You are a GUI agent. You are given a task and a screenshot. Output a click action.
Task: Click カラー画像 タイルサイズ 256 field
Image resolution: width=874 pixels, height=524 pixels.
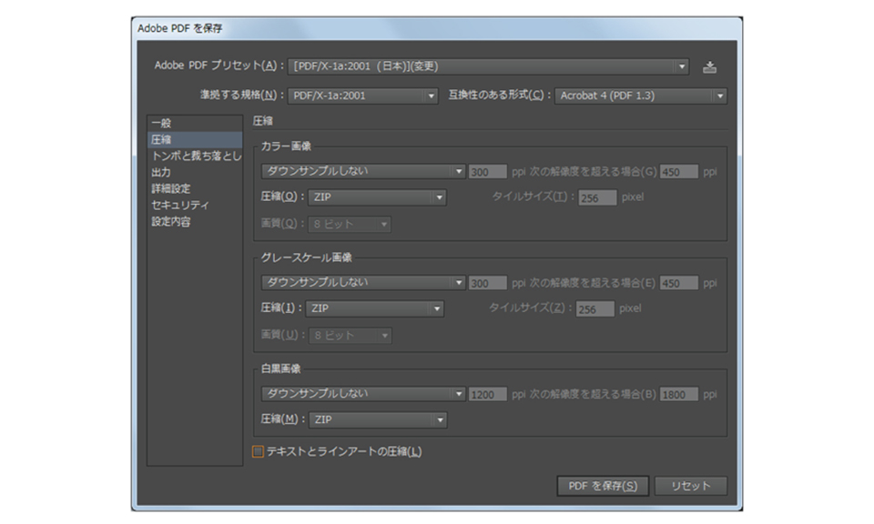[x=597, y=197]
